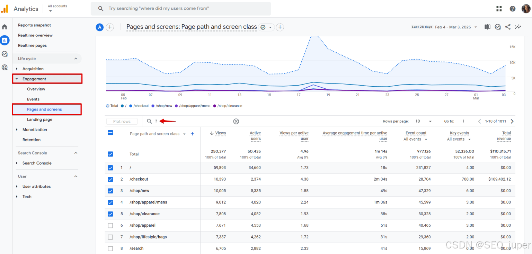Image resolution: width=532 pixels, height=254 pixels.
Task: Click the top Analytics search field
Action: click(x=181, y=9)
